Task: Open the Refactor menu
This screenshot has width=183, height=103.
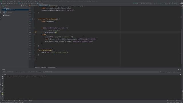Action: (x=22, y=1)
